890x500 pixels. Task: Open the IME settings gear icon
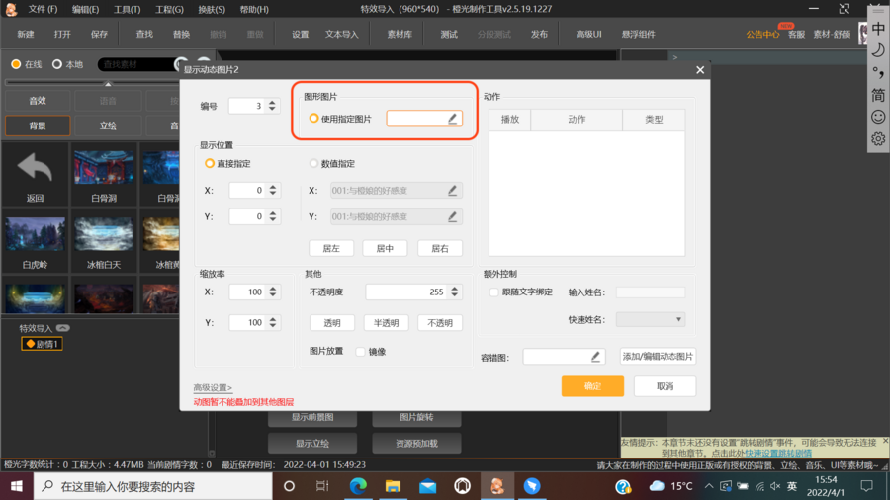tap(878, 139)
